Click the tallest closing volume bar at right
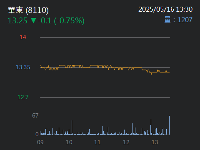This screenshot has width=200, height=150. click(x=169, y=125)
